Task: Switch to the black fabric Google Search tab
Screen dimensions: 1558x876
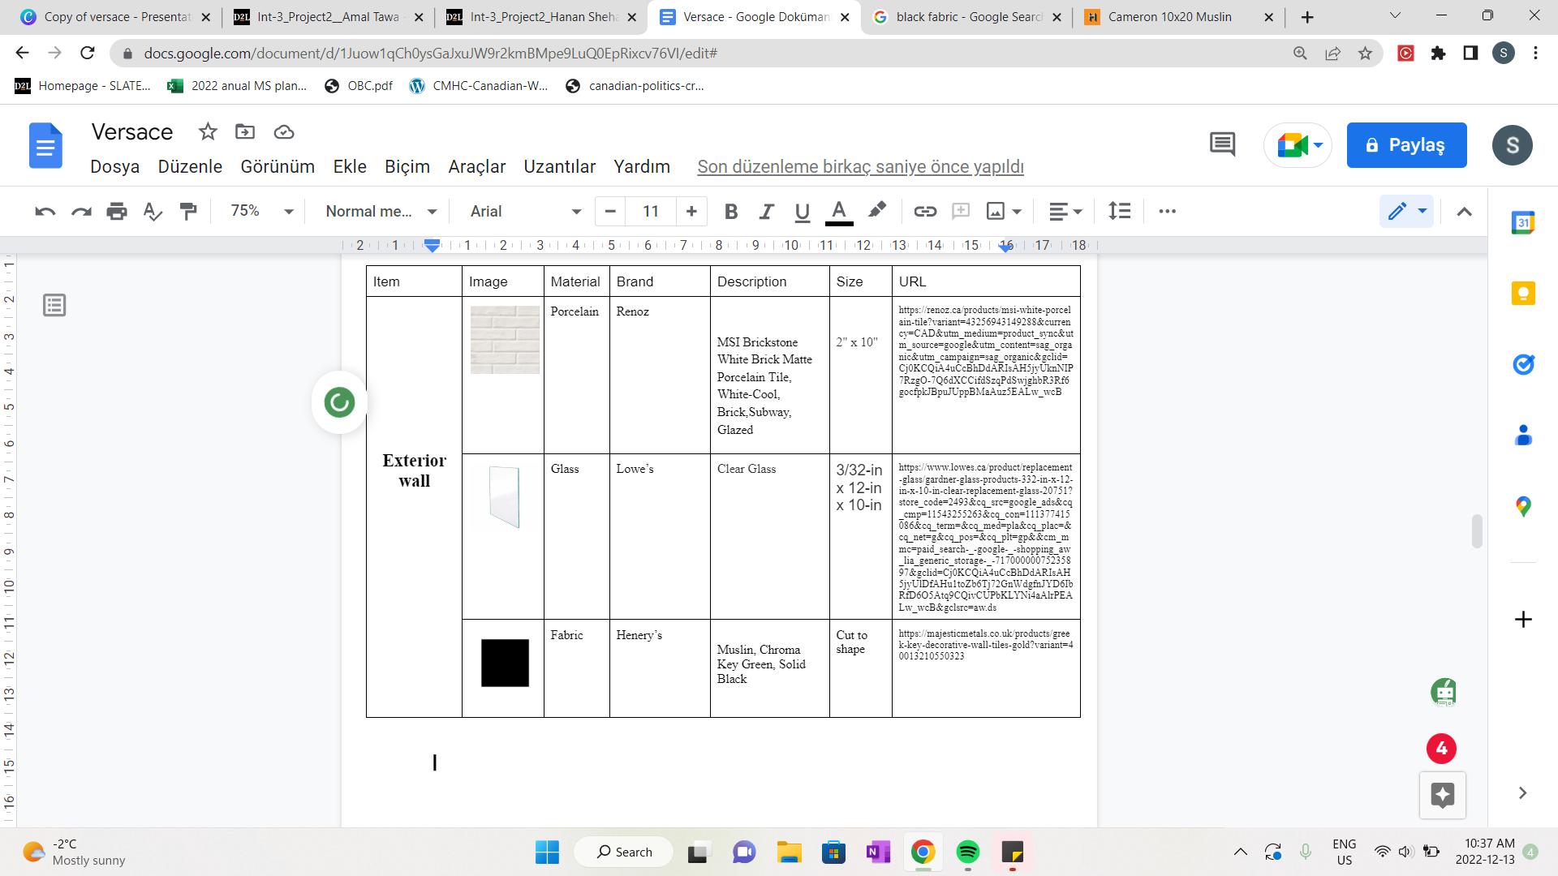Action: [966, 17]
